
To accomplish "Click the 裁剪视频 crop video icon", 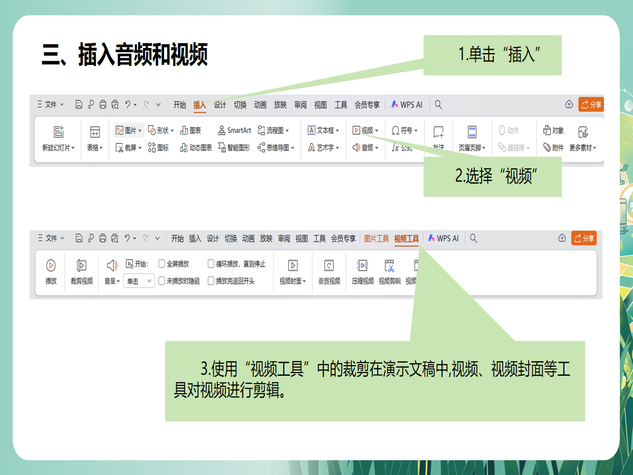I will pyautogui.click(x=81, y=265).
